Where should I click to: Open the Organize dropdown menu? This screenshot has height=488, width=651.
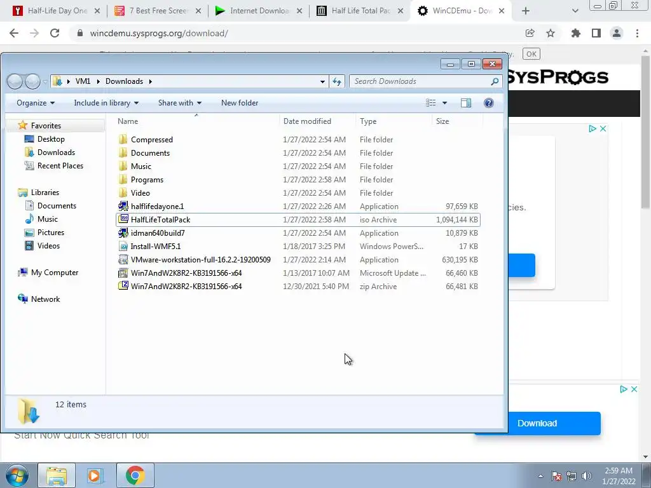coord(36,103)
